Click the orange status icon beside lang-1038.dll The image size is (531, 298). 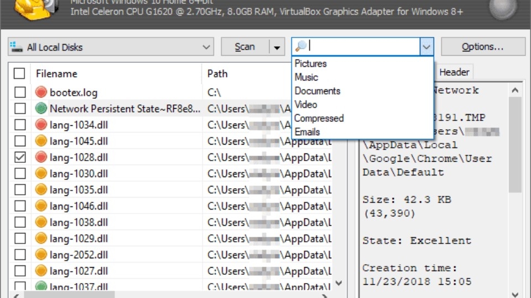41,222
